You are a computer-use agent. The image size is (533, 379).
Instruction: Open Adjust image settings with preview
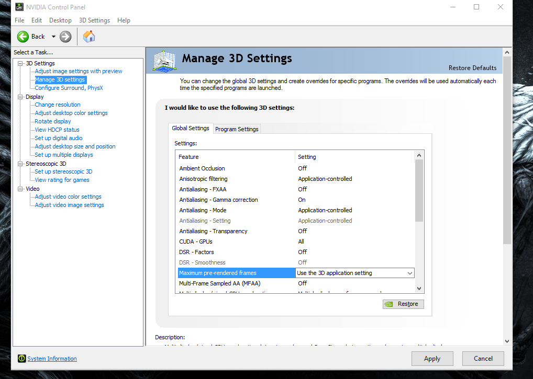pyautogui.click(x=79, y=71)
